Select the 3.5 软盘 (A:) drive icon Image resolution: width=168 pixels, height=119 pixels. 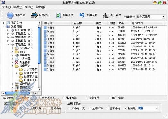[x=13, y=30]
